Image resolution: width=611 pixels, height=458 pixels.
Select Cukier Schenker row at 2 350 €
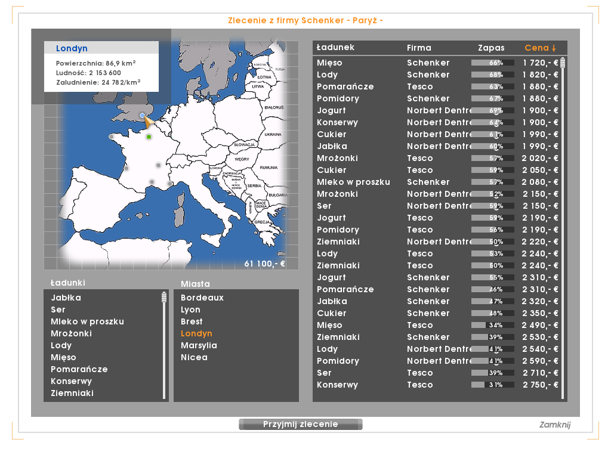pyautogui.click(x=437, y=313)
